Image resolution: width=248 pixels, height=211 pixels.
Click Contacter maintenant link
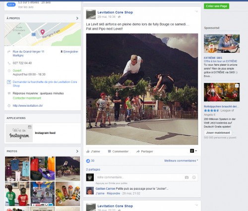point(27,98)
